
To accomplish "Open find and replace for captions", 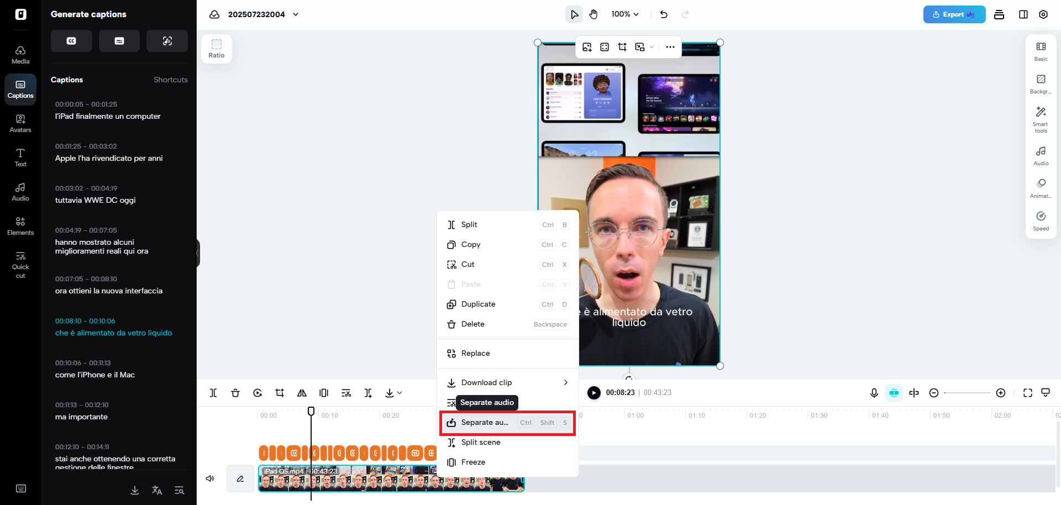I will [179, 490].
